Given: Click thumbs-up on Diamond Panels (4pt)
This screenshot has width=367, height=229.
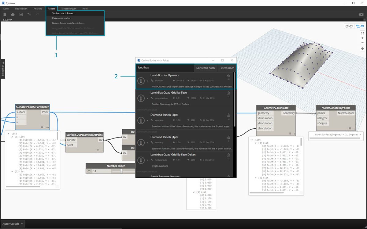Looking at the screenshot, I should pos(228,138).
